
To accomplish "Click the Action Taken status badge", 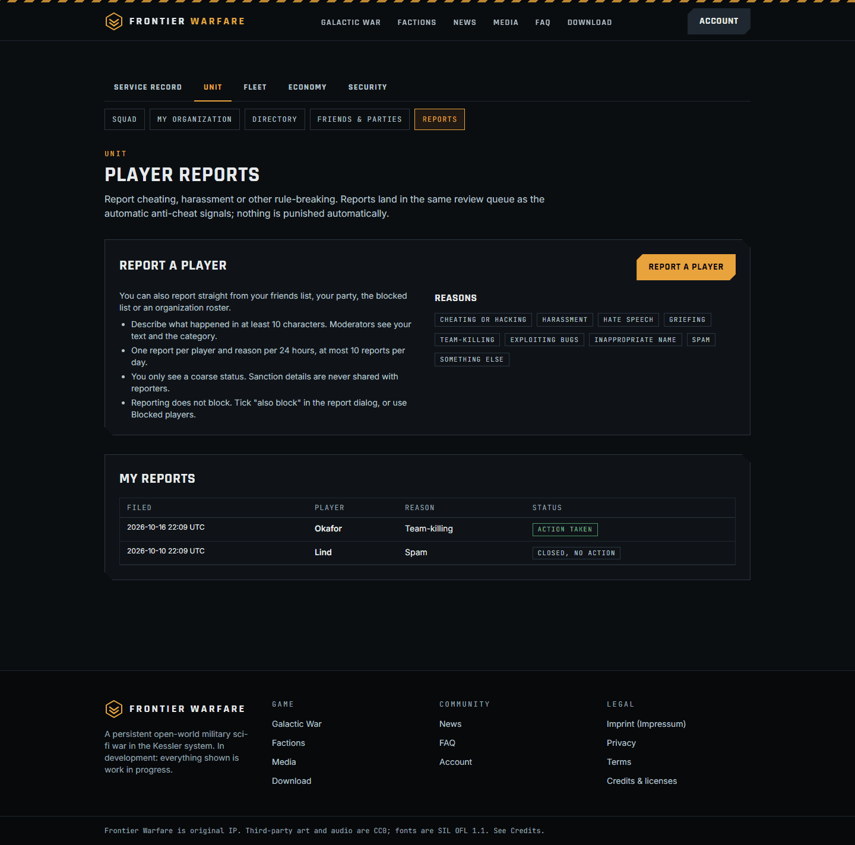I will (x=565, y=530).
